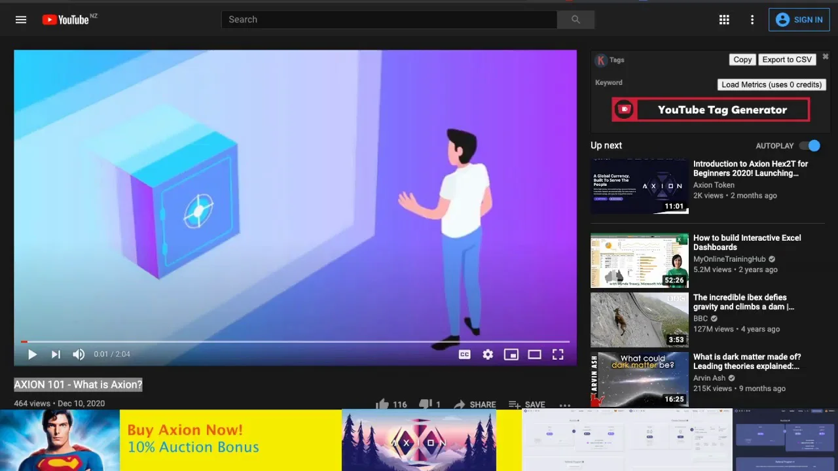Click the video progress bar
This screenshot has width=838, height=471.
click(295, 341)
